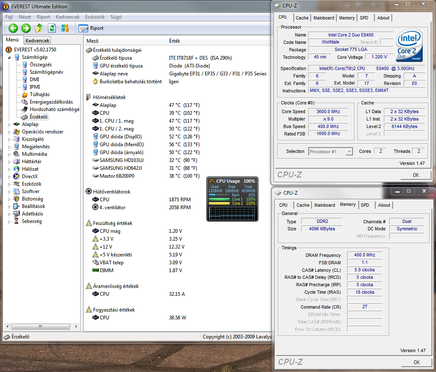This screenshot has height=372, width=436.
Task: Expand the DirectX tree node
Action: point(9,176)
